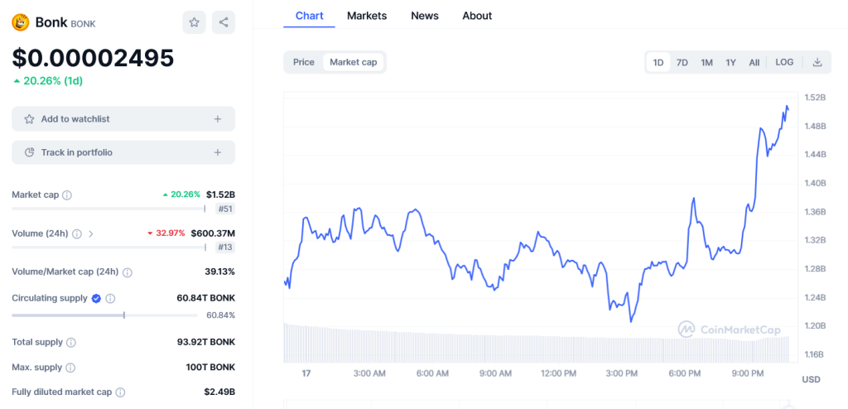The image size is (848, 409).
Task: Click the 1.40B y-axis label
Action: (x=816, y=184)
